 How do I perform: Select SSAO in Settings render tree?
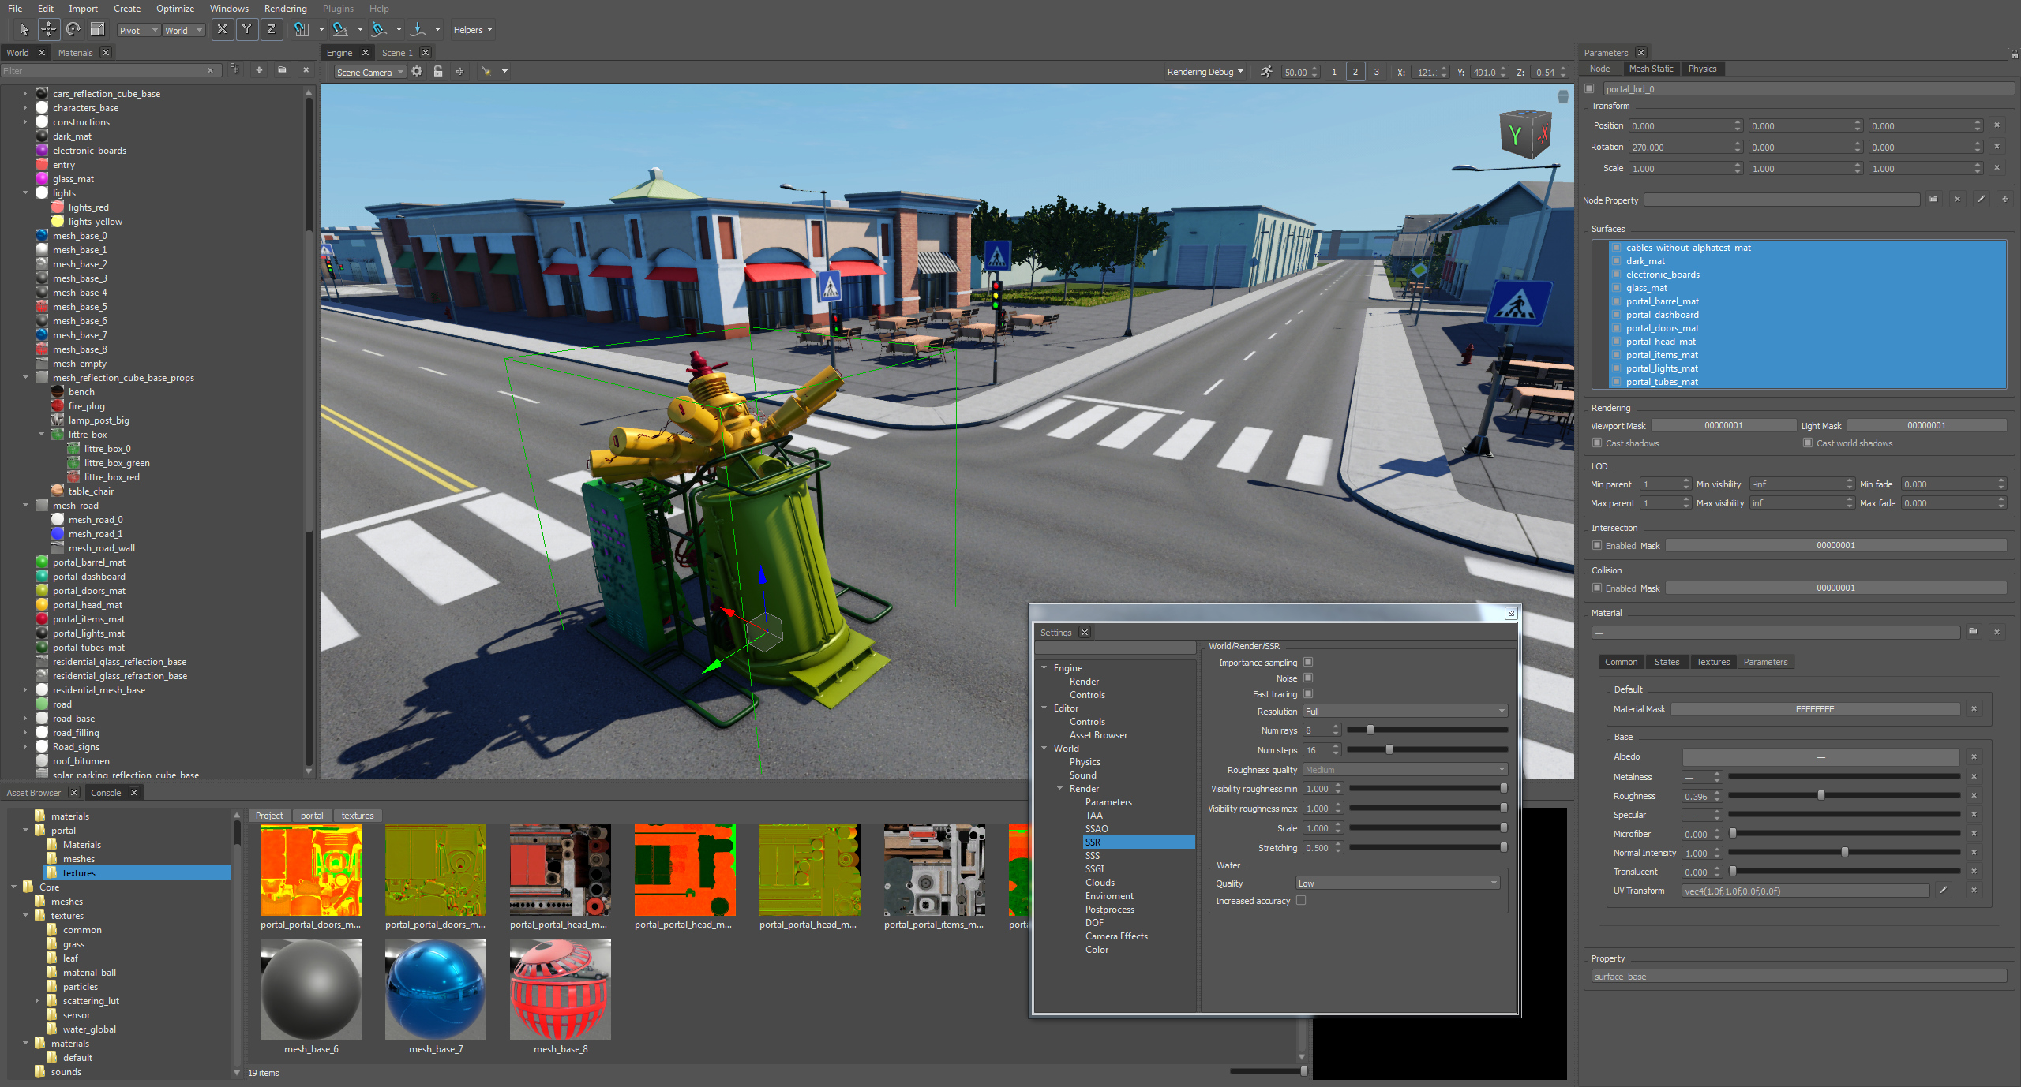pyautogui.click(x=1097, y=828)
